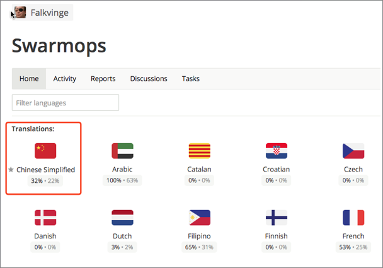Toggle the star beside Chinese Simplified
383x268 pixels.
(11, 170)
